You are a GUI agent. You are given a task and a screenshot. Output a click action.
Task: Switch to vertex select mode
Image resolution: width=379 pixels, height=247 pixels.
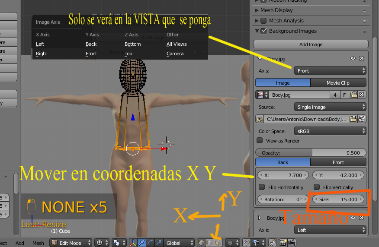(201, 243)
